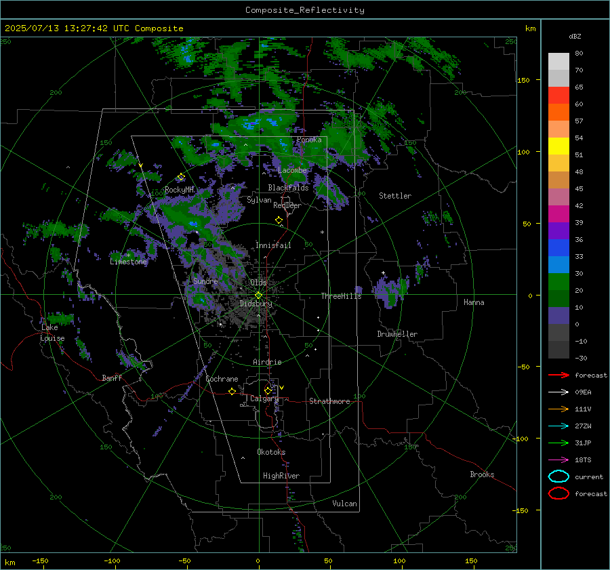Screen dimensions: 610x570
Task: Click the Cochrane city label
Action: click(x=222, y=379)
